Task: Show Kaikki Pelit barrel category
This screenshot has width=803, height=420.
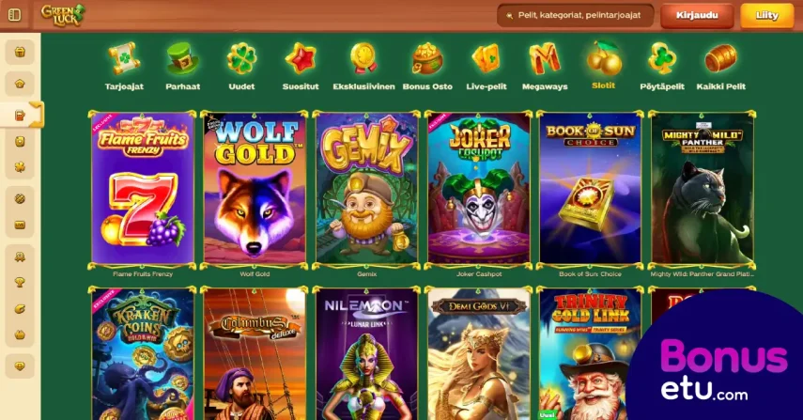Action: (720, 67)
